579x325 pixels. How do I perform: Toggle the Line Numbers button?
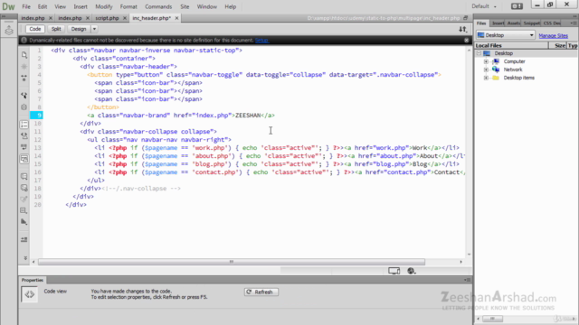click(x=24, y=125)
